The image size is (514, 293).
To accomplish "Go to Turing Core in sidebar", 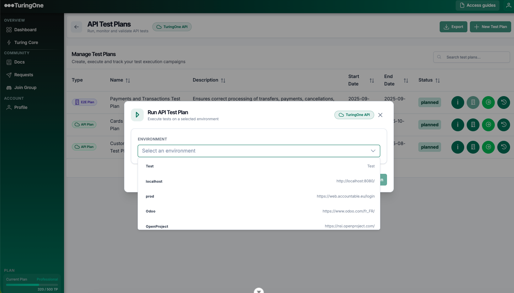I will [26, 43].
